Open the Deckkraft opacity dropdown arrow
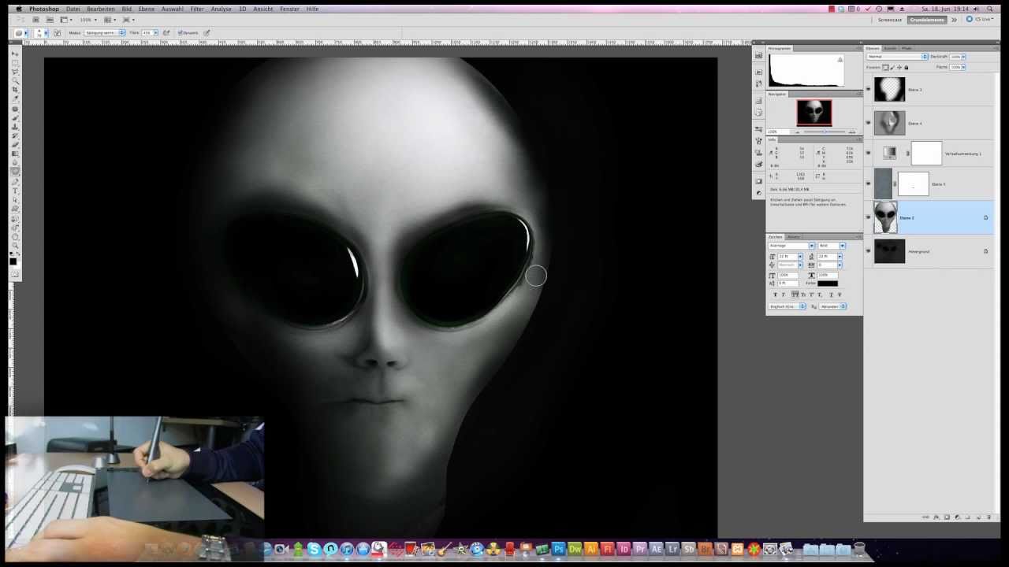Viewport: 1009px width, 567px height. 962,57
